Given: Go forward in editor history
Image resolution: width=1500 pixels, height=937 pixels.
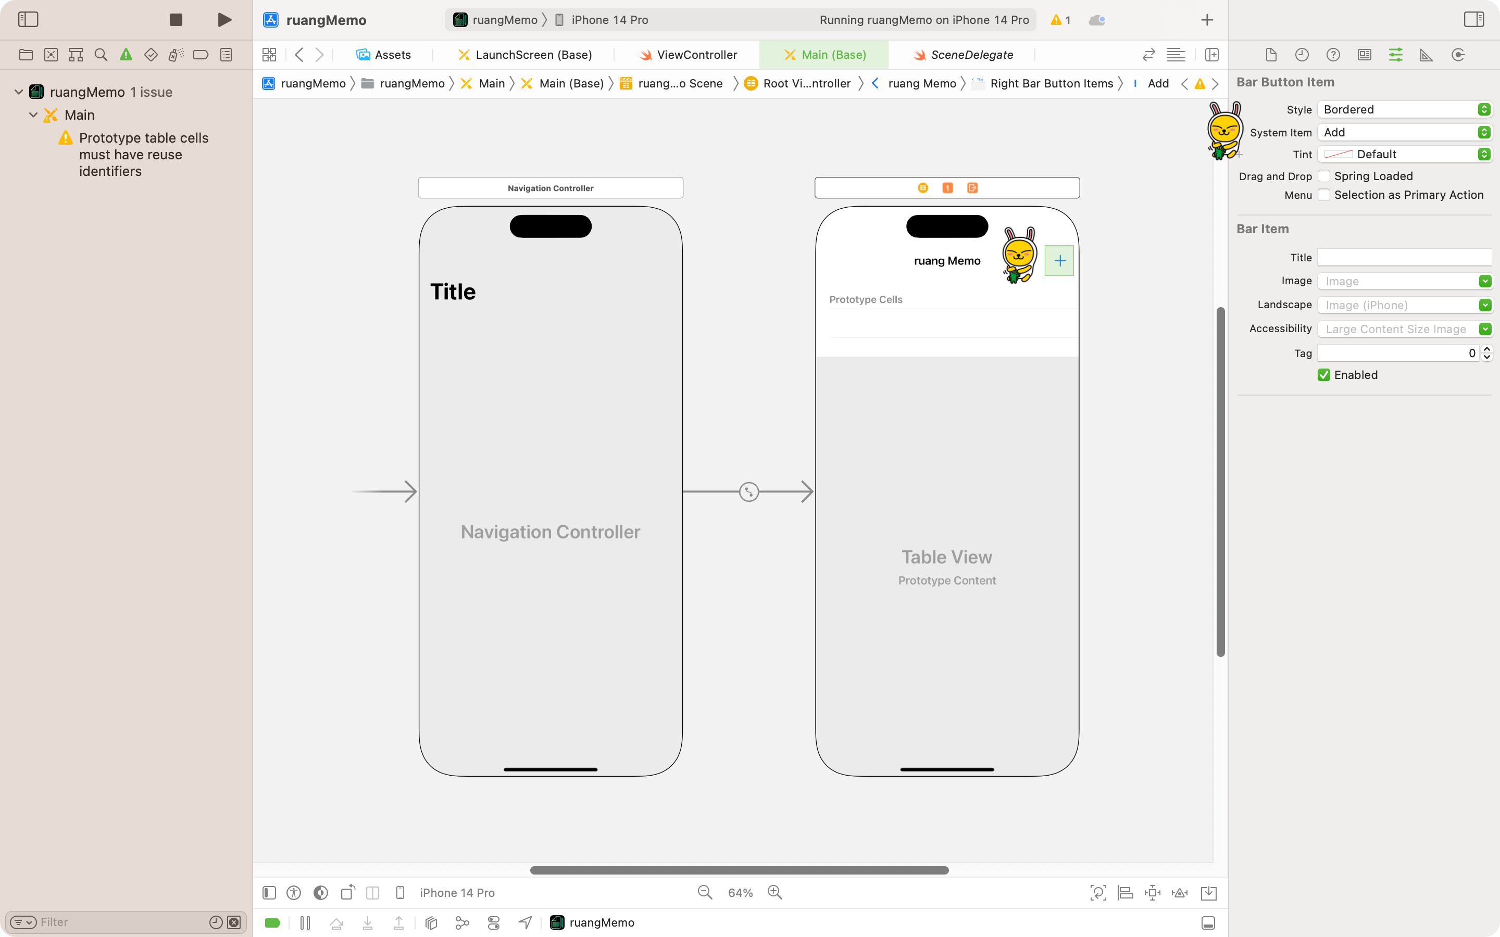Looking at the screenshot, I should 319,55.
